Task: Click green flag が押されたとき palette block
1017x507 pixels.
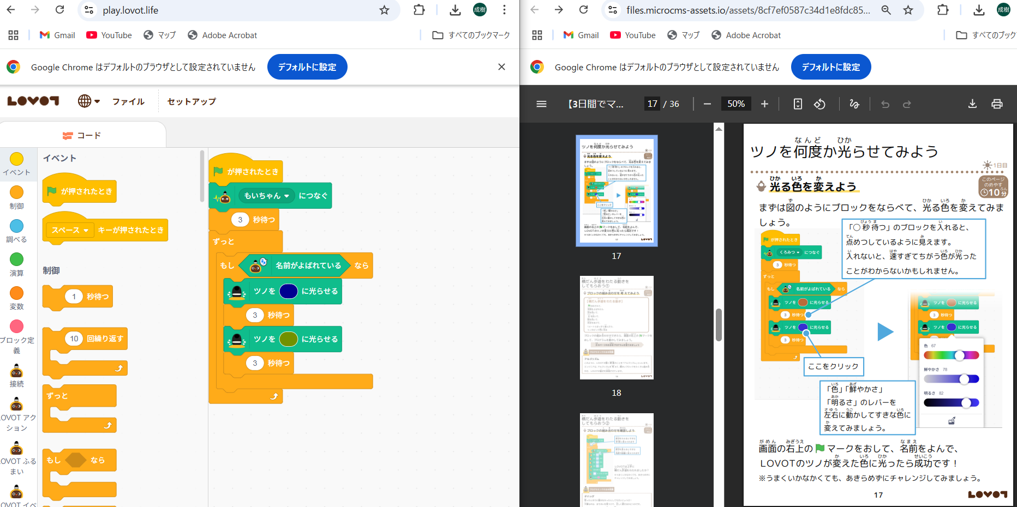Action: (x=80, y=190)
